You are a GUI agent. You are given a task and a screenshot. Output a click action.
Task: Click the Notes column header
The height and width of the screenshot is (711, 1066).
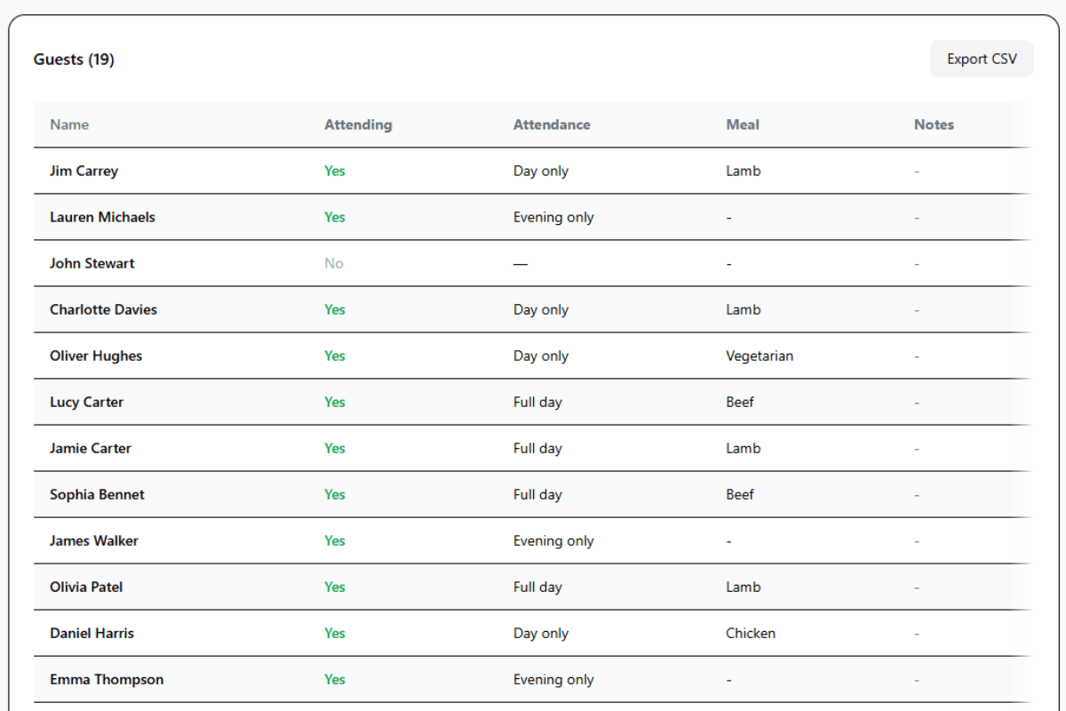coord(934,124)
